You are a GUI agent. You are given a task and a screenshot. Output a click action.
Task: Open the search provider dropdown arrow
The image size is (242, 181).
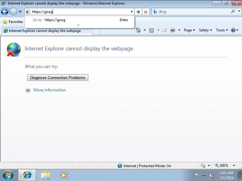coord(239,11)
